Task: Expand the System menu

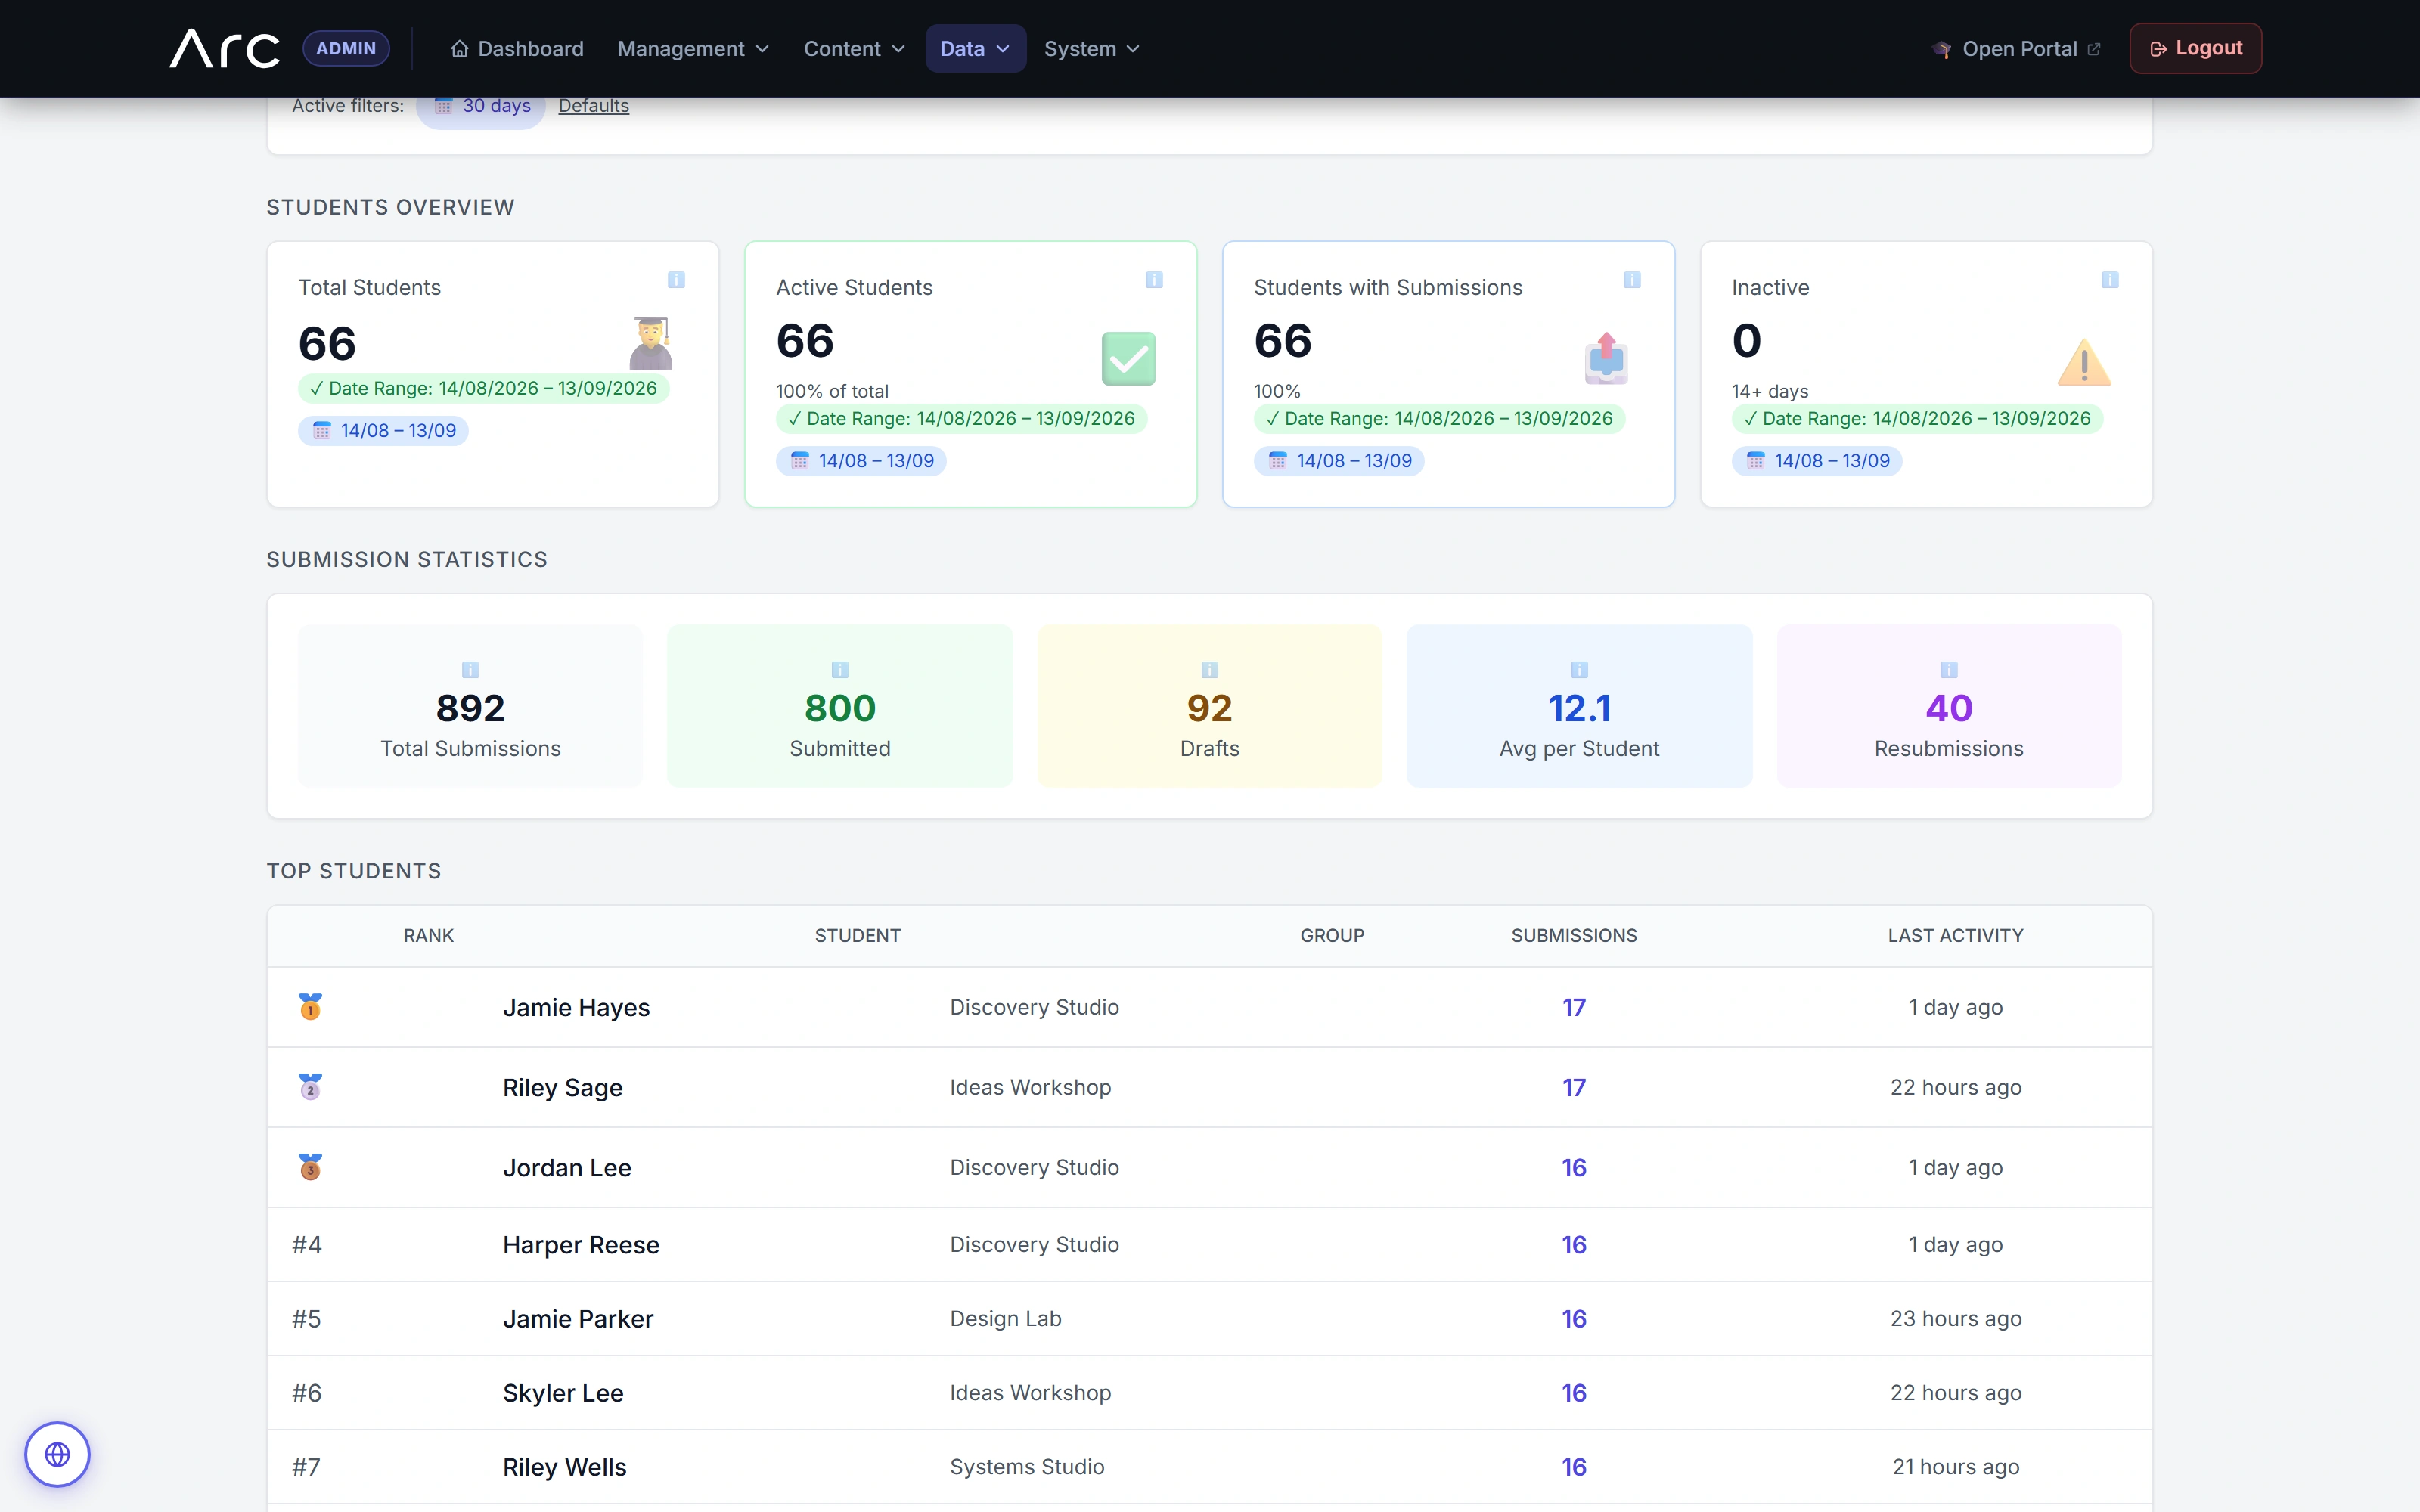Action: point(1091,48)
